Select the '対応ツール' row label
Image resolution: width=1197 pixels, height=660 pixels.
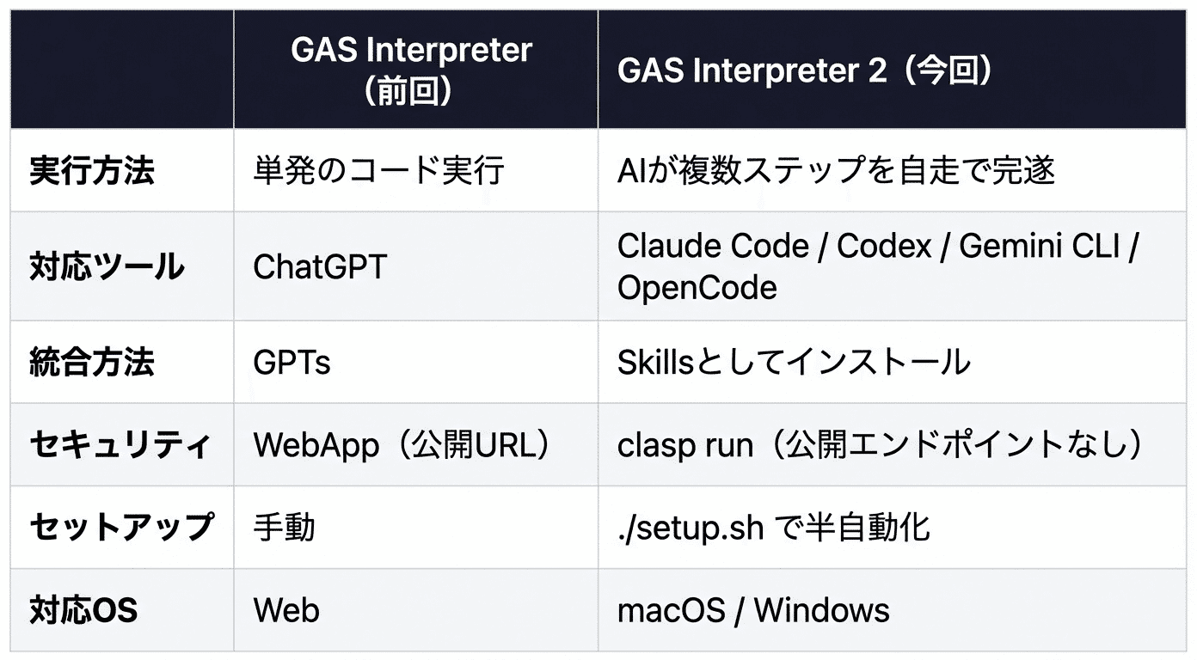coord(107,267)
